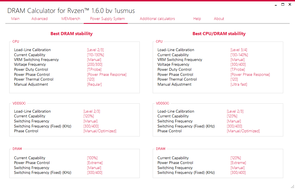The width and height of the screenshot is (295, 189).
Task: Click CPU Load-Line Calibration label under Best DRAM stability
Action: 32,50
